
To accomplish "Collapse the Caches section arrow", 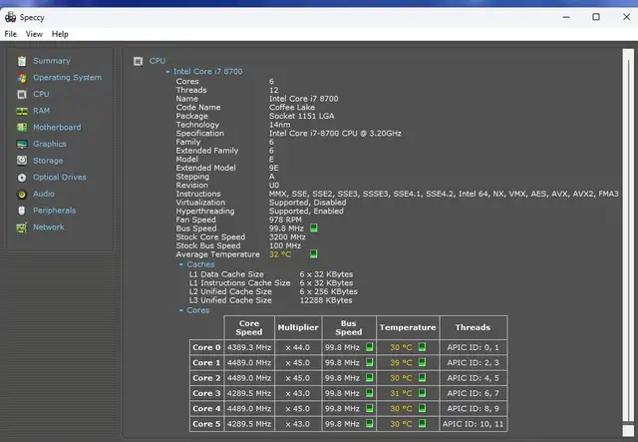I will [181, 264].
